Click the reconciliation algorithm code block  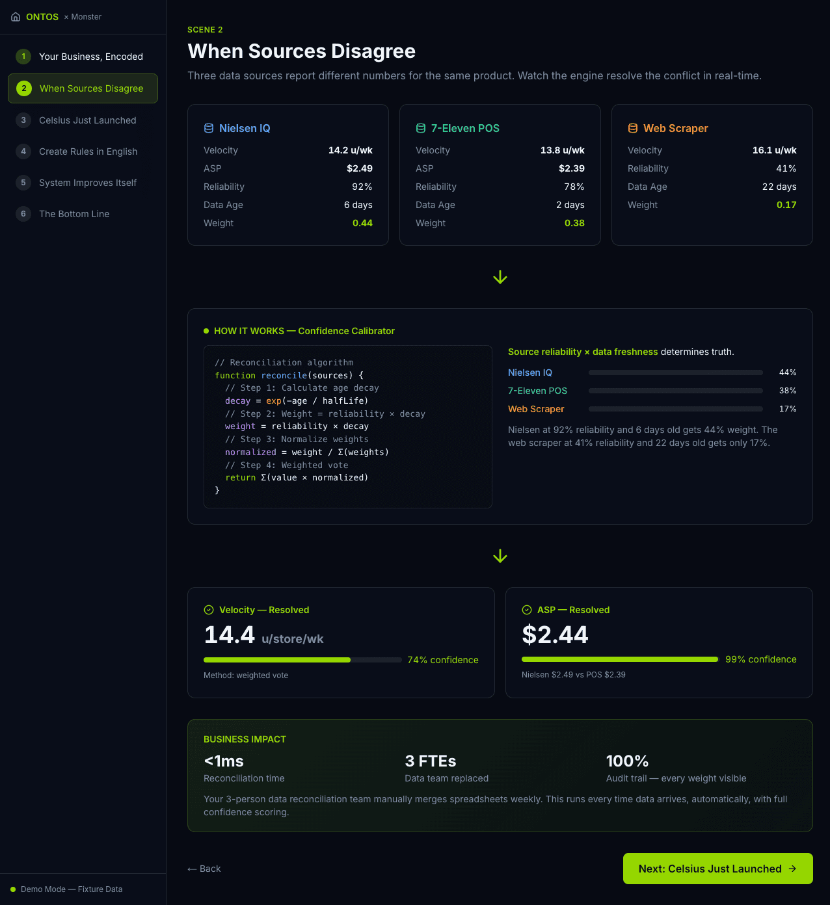(348, 426)
